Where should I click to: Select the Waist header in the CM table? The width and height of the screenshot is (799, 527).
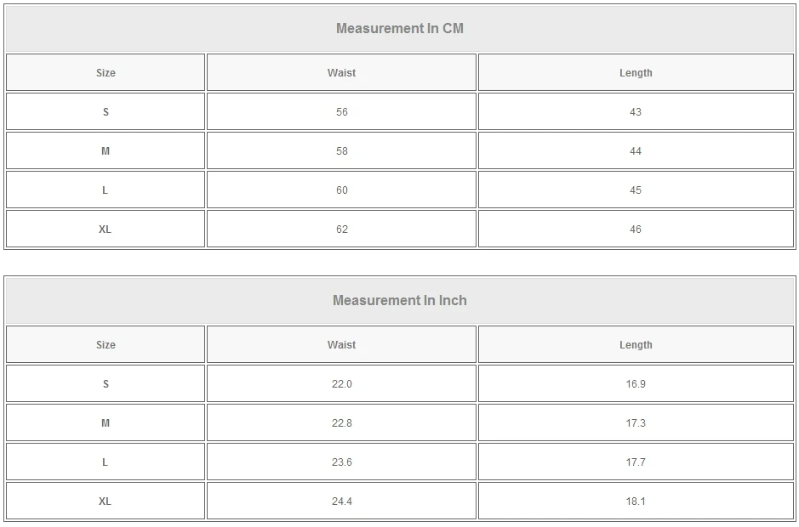coord(341,73)
